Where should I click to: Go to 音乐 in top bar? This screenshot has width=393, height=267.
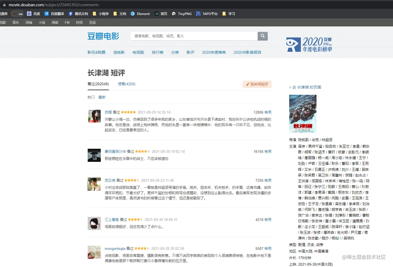pos(16,22)
